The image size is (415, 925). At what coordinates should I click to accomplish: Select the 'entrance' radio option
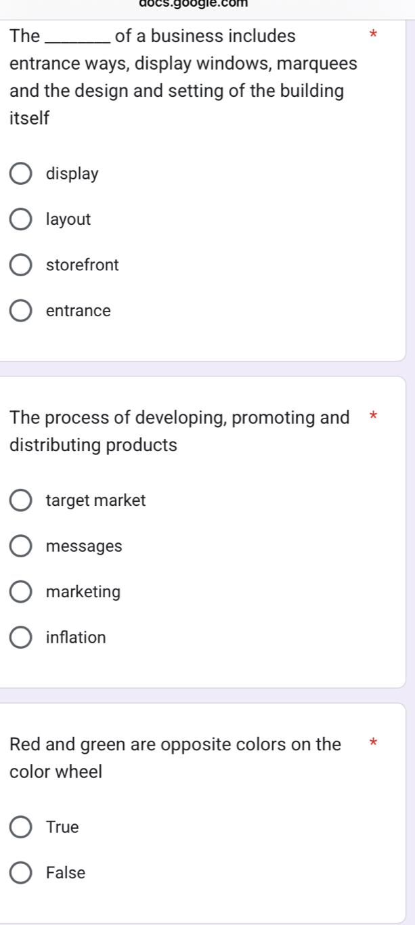(x=21, y=311)
